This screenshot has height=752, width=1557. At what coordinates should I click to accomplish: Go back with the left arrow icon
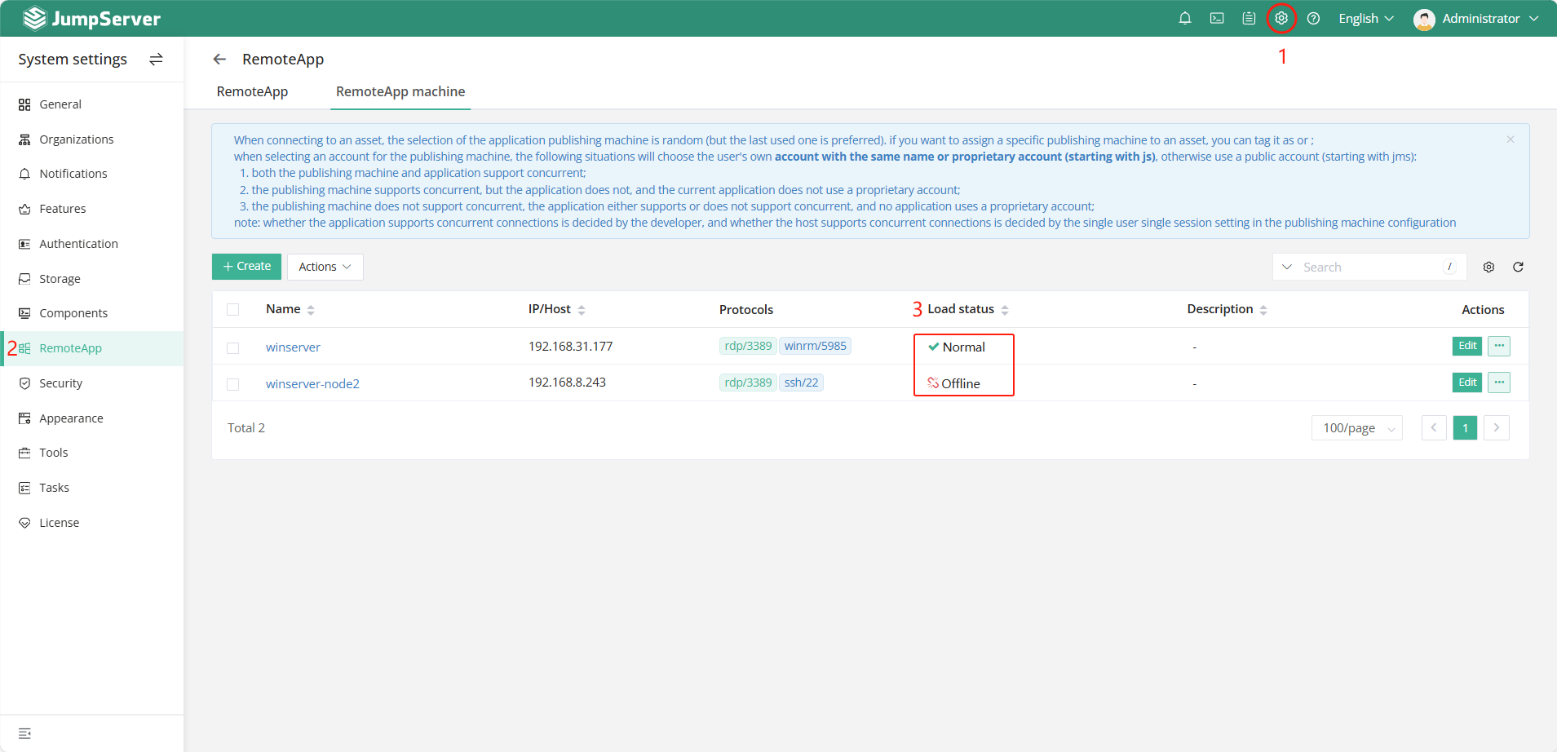219,59
